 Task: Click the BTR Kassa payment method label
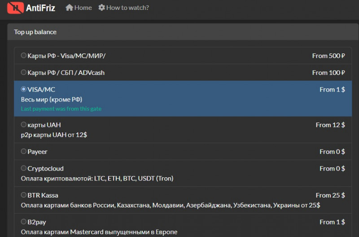(x=43, y=195)
